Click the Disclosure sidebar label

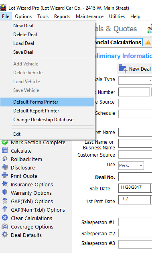(23, 167)
